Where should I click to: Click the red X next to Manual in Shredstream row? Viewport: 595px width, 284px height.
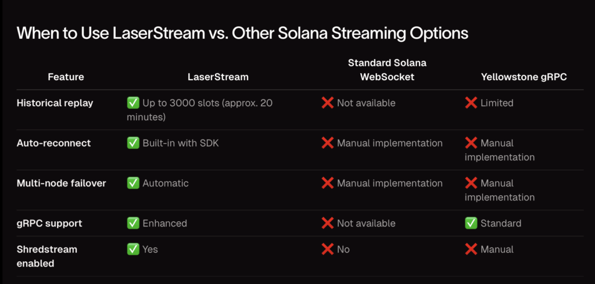pyautogui.click(x=471, y=249)
